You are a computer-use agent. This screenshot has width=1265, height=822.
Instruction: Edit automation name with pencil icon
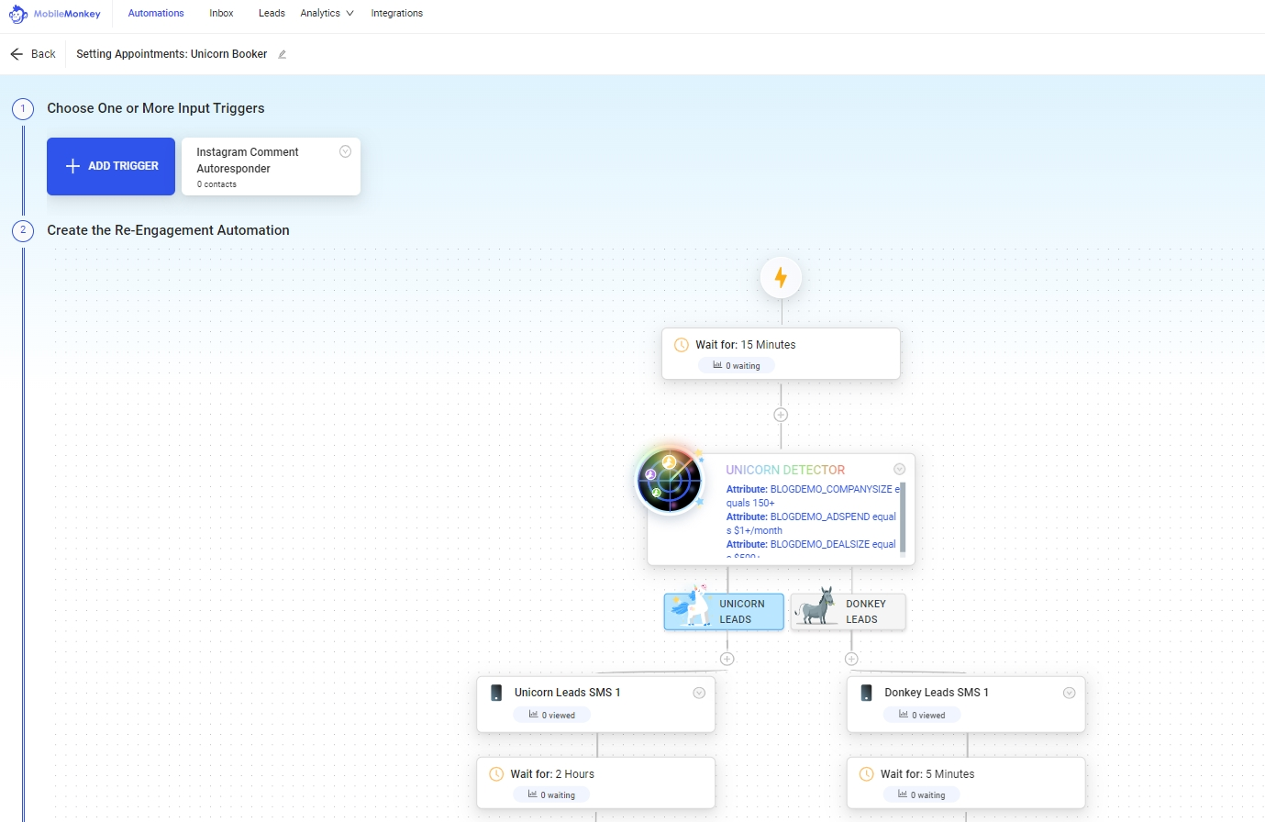click(282, 54)
